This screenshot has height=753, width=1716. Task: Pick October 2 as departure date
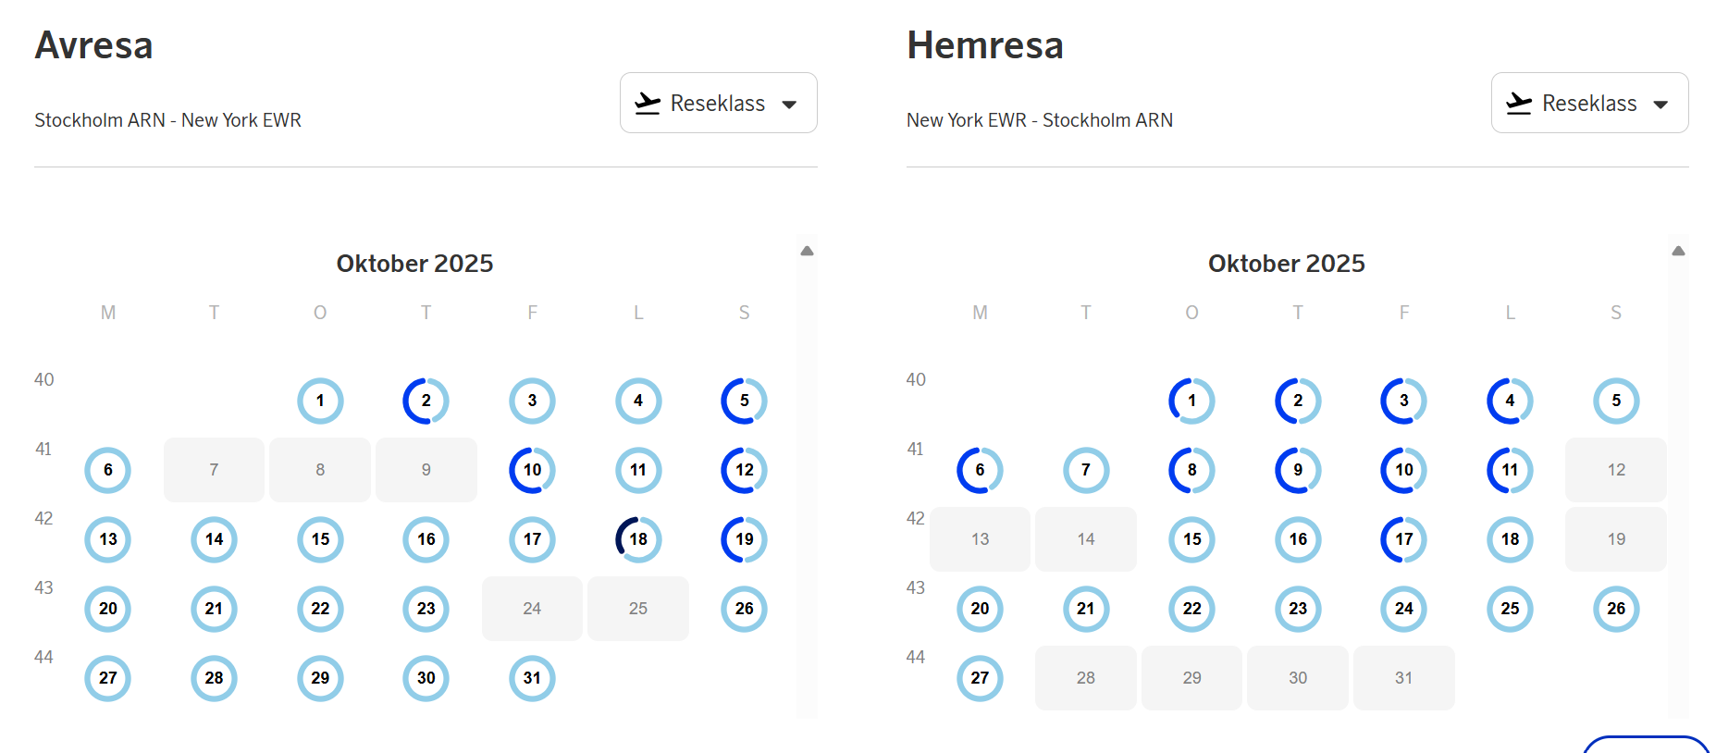pyautogui.click(x=426, y=401)
